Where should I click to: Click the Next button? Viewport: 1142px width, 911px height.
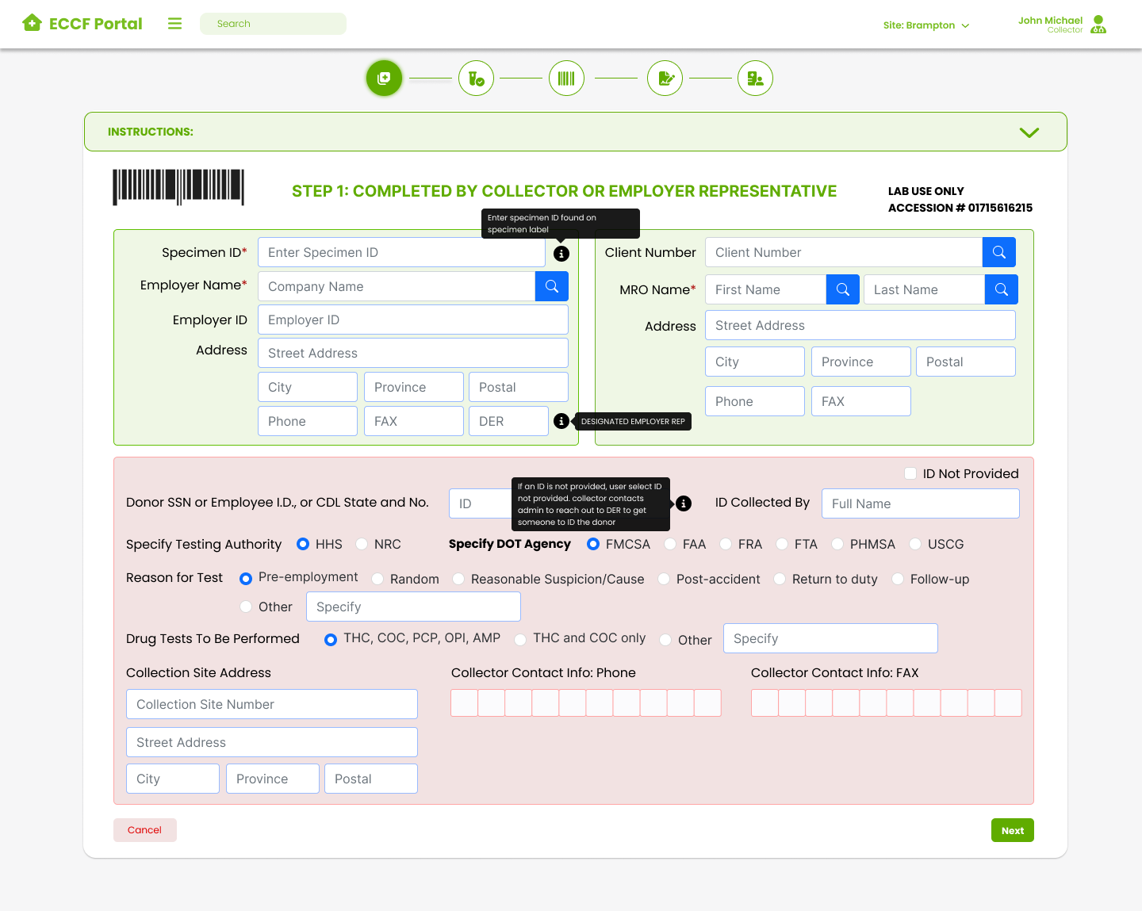tap(1013, 830)
